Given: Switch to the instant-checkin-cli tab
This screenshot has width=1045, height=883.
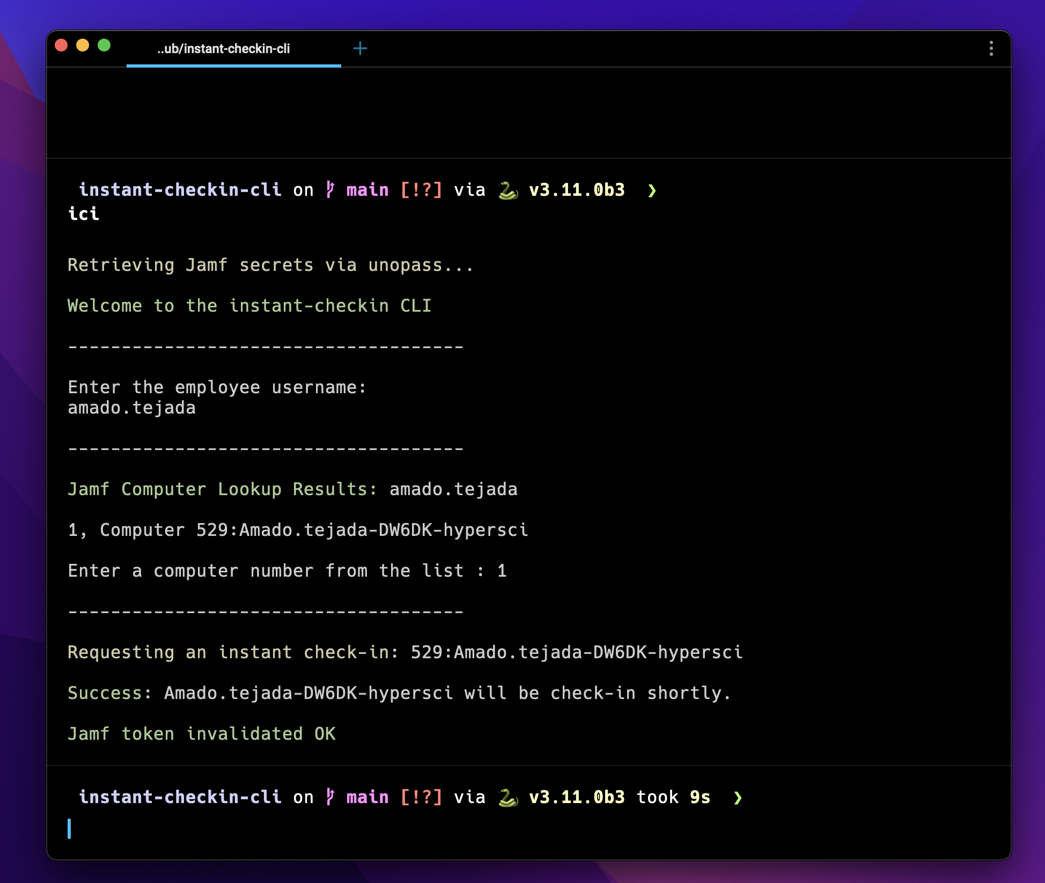Looking at the screenshot, I should click(x=224, y=49).
